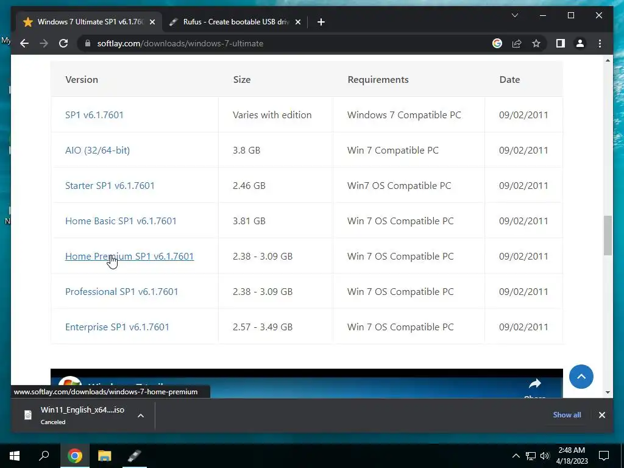Click the Rufus USB taskbar icon
624x468 pixels.
point(135,456)
